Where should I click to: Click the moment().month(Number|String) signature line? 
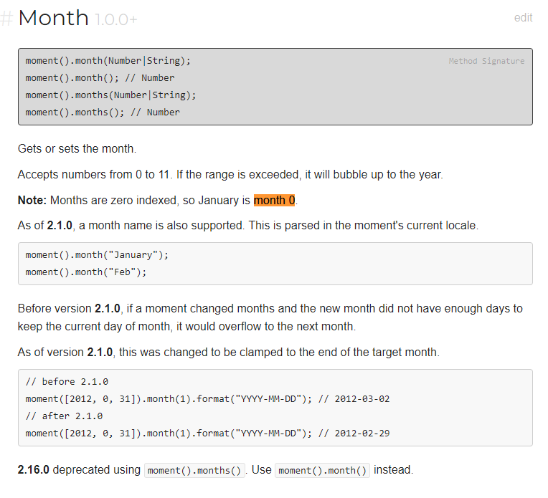coord(108,61)
